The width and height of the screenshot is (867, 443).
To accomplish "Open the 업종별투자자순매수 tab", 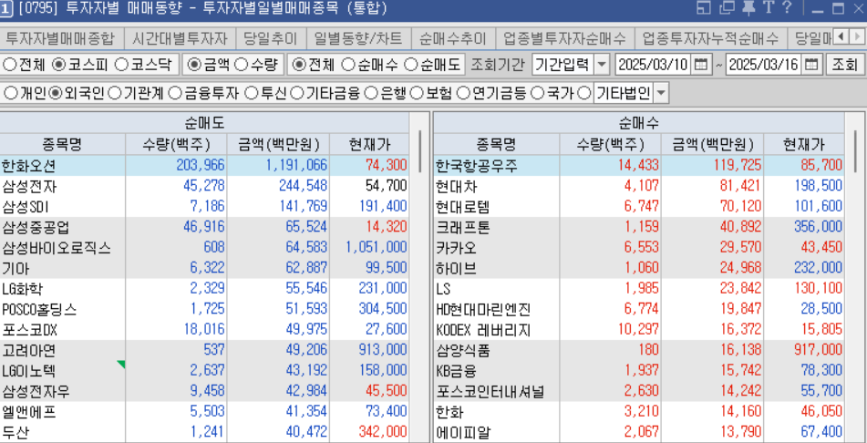I will 564,38.
